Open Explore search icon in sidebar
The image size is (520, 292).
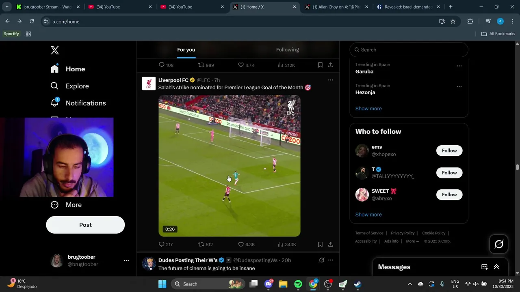tap(54, 86)
